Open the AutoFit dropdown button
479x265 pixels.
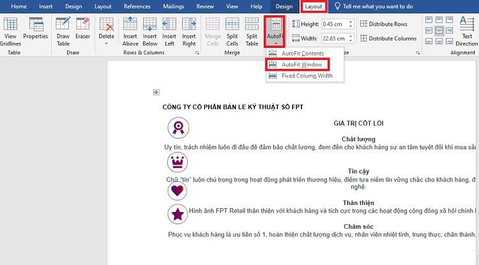pyautogui.click(x=275, y=32)
